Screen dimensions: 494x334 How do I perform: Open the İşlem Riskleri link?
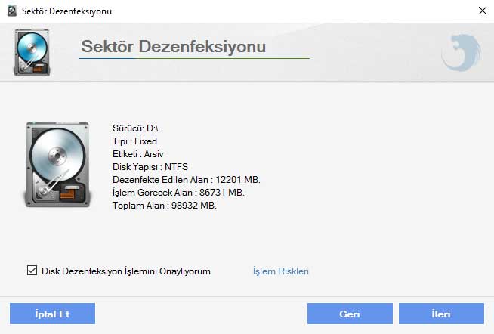[x=281, y=271]
